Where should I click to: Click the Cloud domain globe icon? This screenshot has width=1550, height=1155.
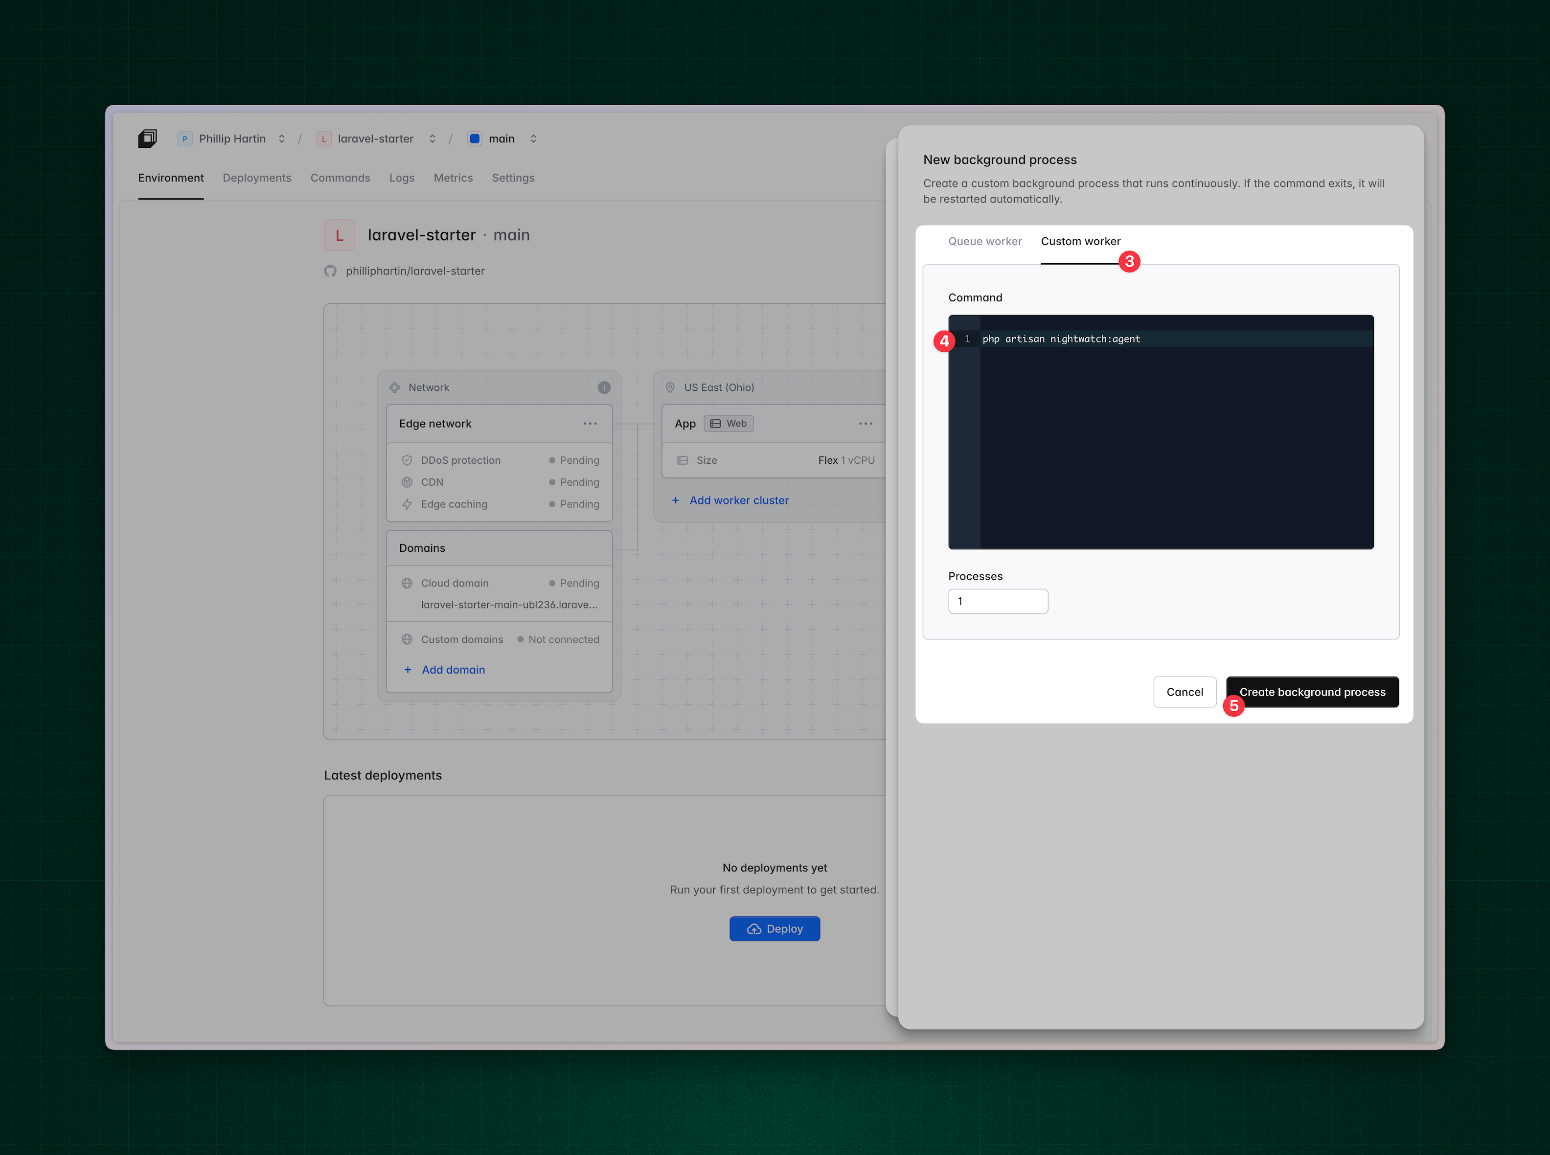coord(407,583)
